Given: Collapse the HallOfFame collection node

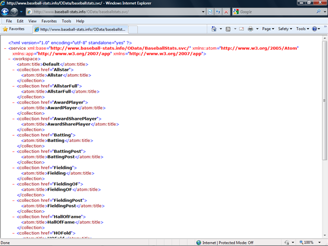Looking at the screenshot, I should [x=14, y=217].
